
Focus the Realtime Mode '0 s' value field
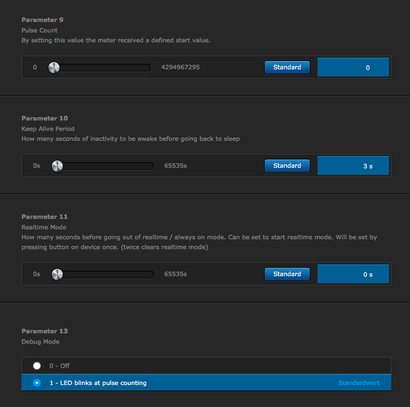pyautogui.click(x=353, y=274)
